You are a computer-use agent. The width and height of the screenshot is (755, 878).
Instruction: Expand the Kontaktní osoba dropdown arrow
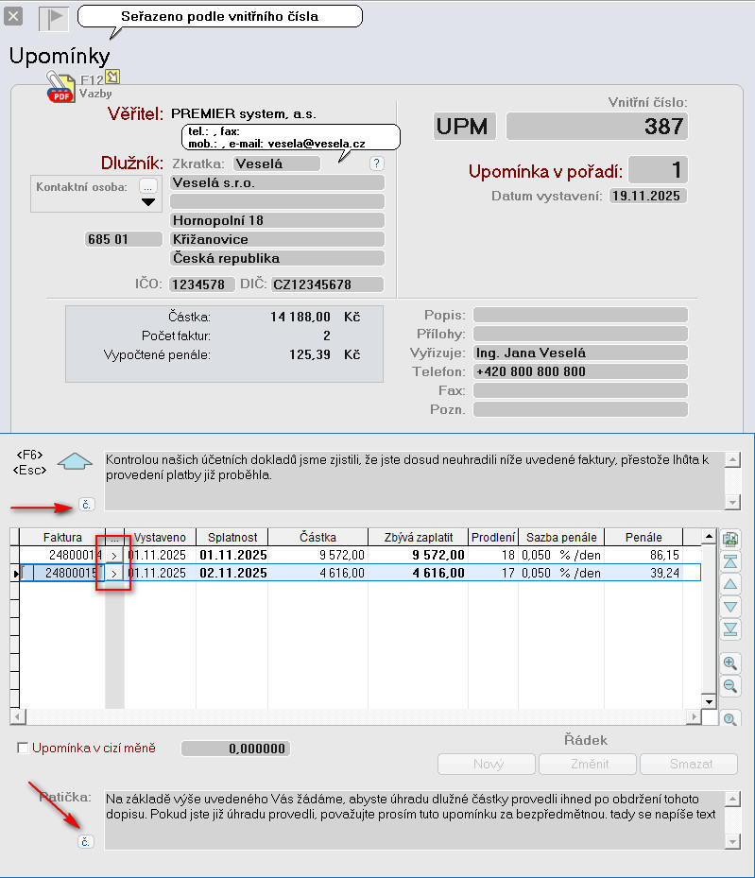(x=147, y=201)
